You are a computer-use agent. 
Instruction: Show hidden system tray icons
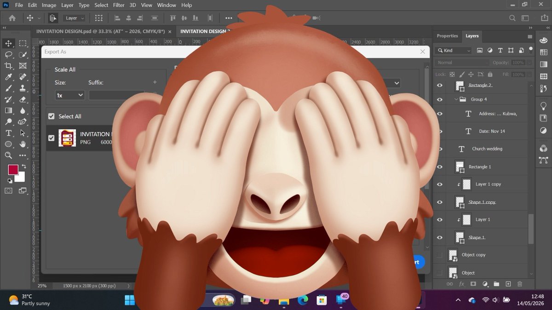pos(458,300)
